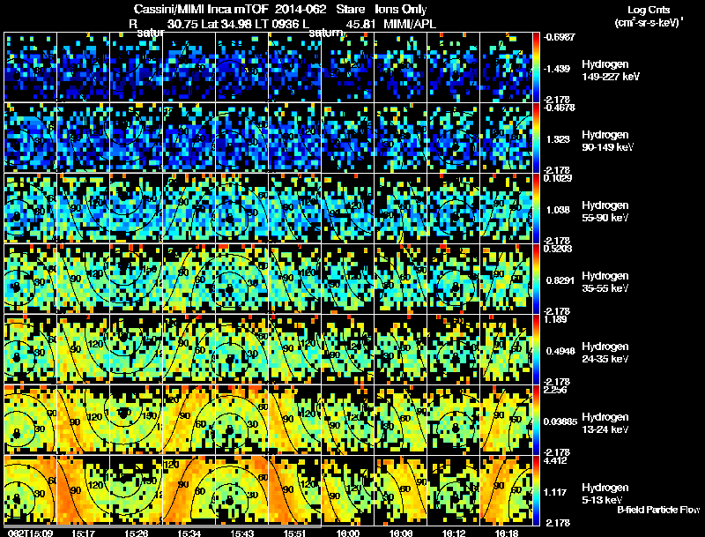The height and width of the screenshot is (537, 705).
Task: Click the '16:18' time label
Action: [507, 533]
